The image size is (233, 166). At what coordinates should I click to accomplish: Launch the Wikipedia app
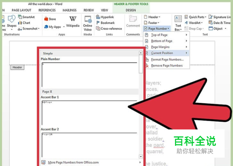click(73, 21)
